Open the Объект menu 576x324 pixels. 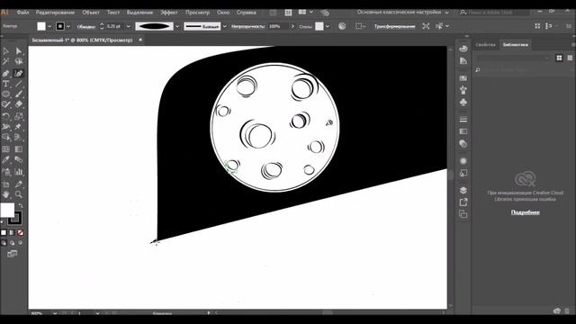point(91,12)
